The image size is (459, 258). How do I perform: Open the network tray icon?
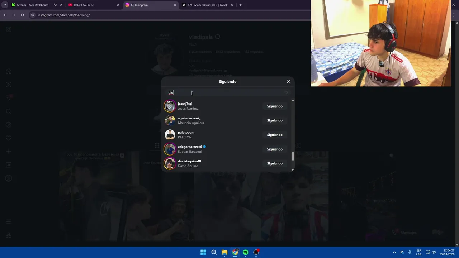428,252
